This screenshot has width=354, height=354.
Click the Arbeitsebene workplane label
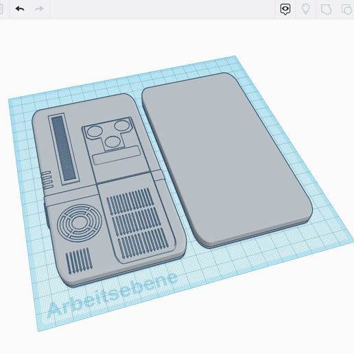point(113,295)
